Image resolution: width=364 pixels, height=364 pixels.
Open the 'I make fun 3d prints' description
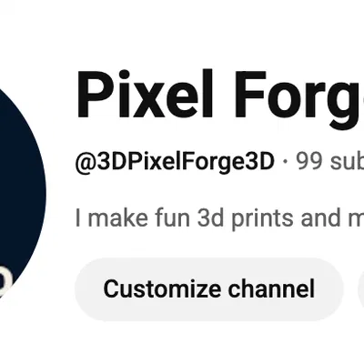219,217
